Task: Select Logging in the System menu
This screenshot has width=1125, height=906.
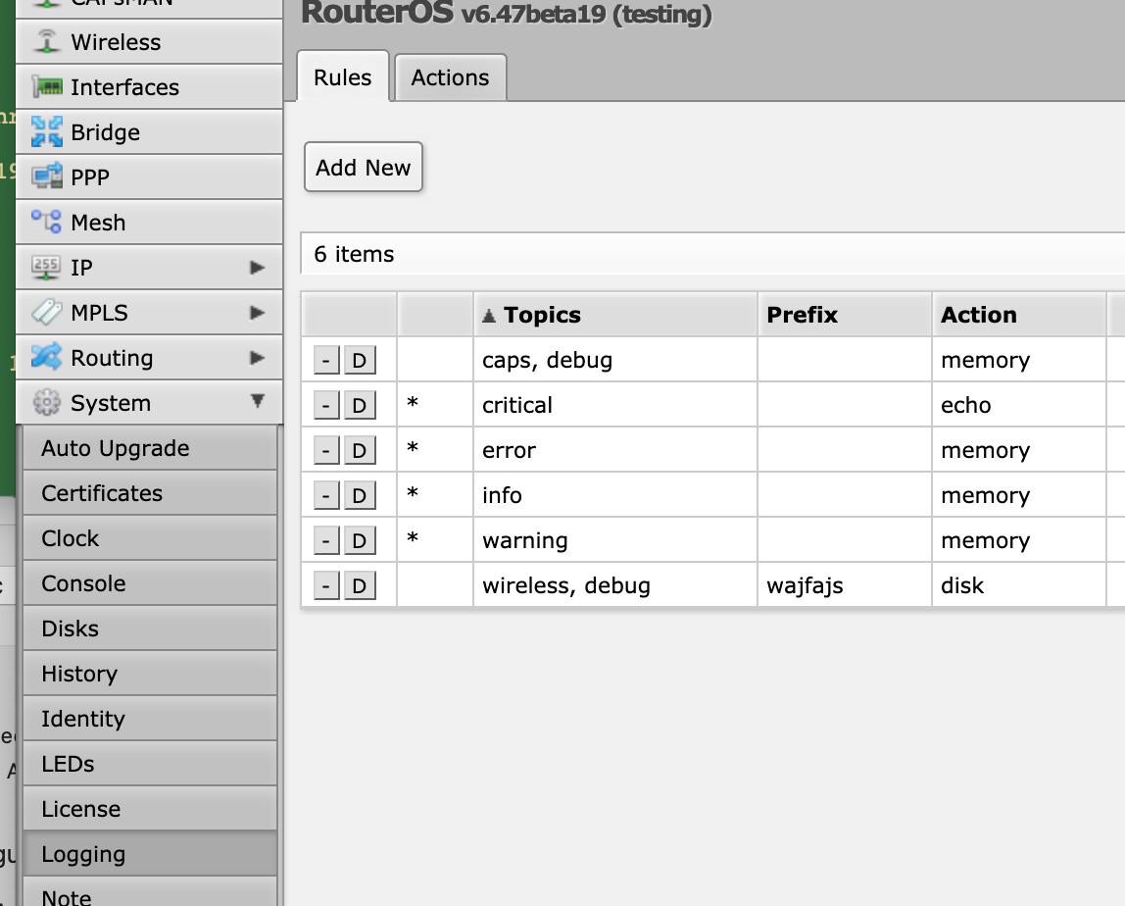Action: (83, 854)
